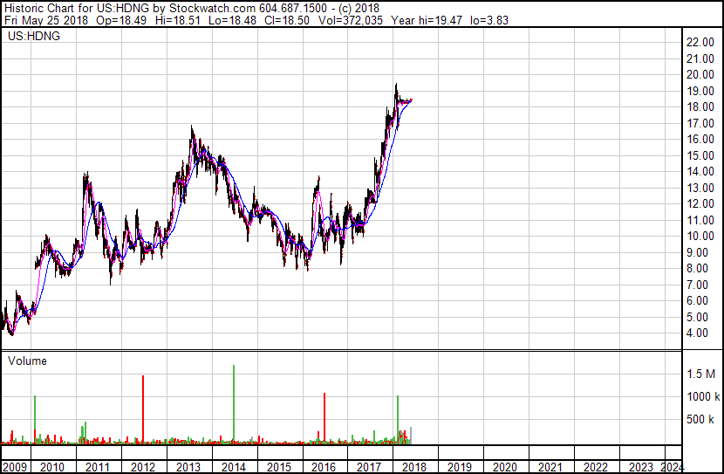Viewport: 724px width, 474px height.
Task: Click the 1000 k volume axis label
Action: tap(703, 396)
